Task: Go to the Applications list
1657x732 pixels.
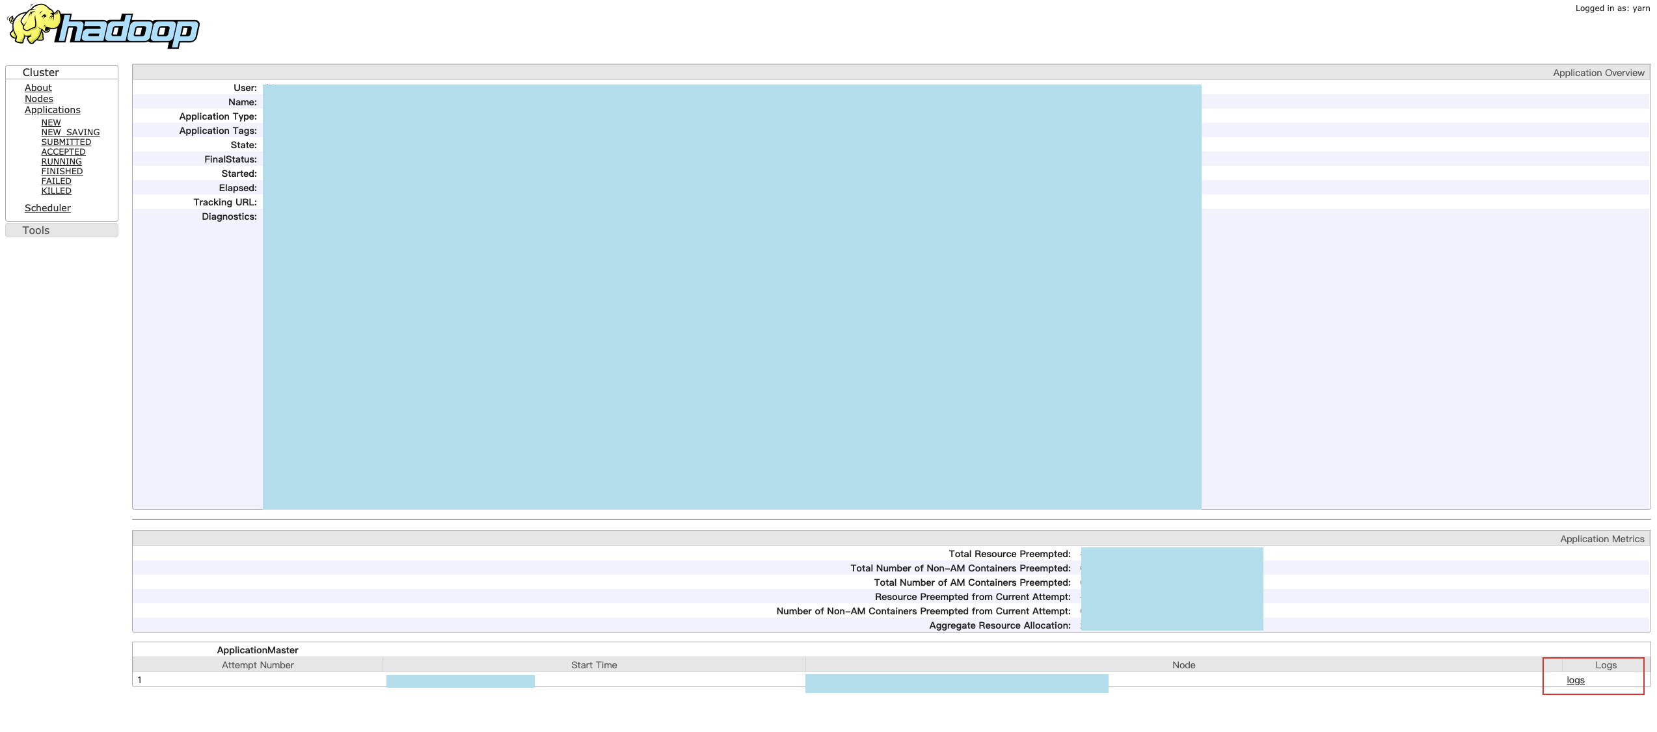Action: pos(52,110)
